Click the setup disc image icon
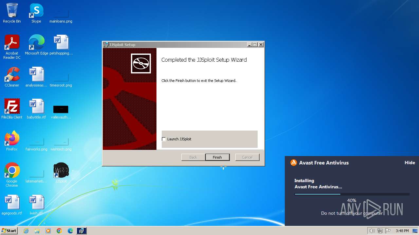 pyautogui.click(x=141, y=63)
